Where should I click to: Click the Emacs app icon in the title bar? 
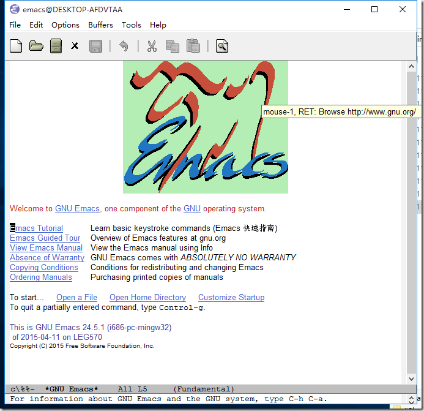tap(15, 9)
